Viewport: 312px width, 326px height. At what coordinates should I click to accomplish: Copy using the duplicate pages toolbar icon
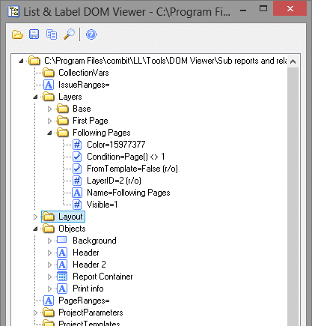pyautogui.click(x=52, y=34)
